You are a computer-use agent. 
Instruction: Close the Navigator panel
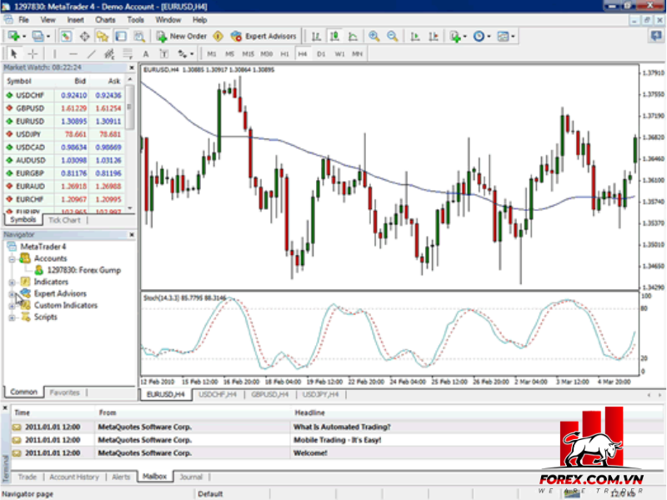point(132,234)
